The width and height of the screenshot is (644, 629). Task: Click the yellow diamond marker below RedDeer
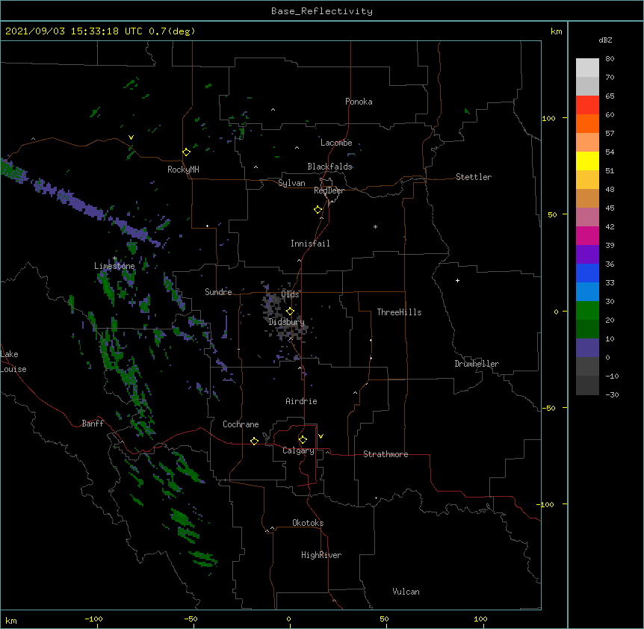tap(318, 210)
